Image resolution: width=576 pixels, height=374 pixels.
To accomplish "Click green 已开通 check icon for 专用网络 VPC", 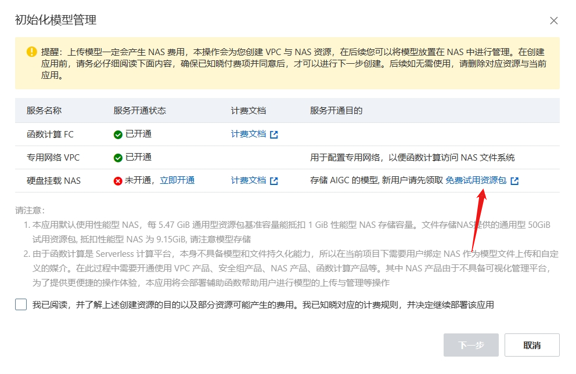I will 118,158.
